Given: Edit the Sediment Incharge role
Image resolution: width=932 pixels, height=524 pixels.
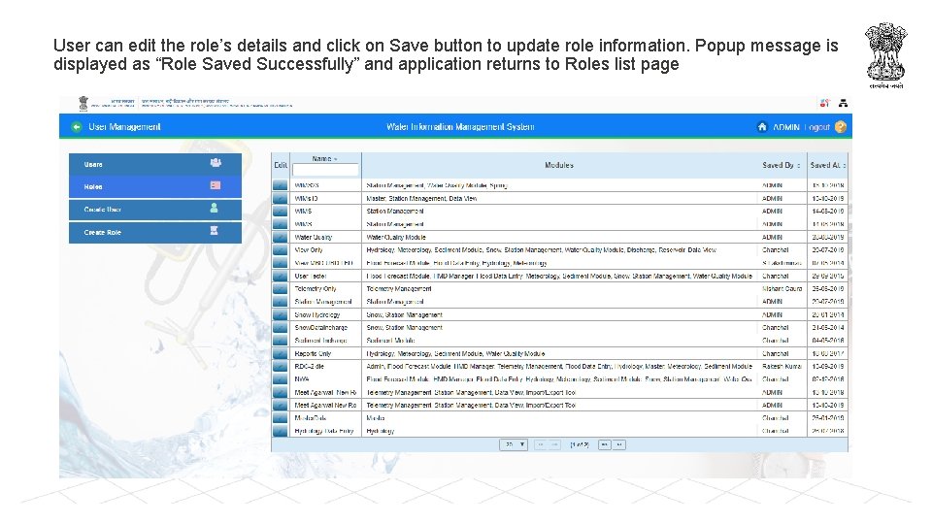Looking at the screenshot, I should point(280,341).
